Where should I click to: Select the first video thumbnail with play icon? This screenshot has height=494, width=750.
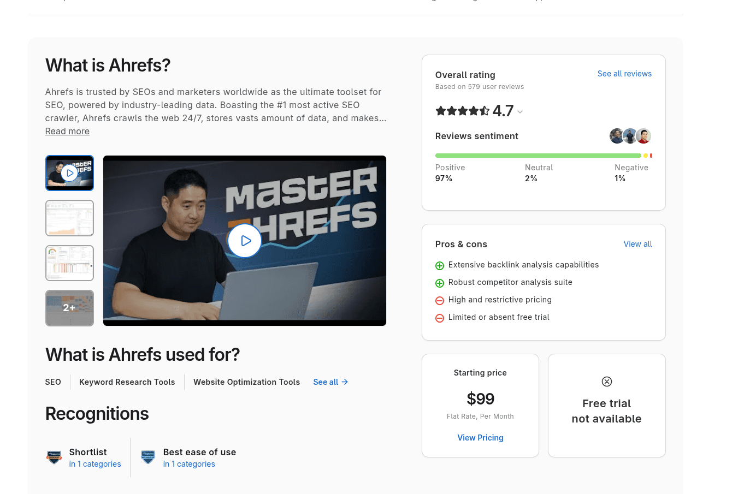[69, 173]
